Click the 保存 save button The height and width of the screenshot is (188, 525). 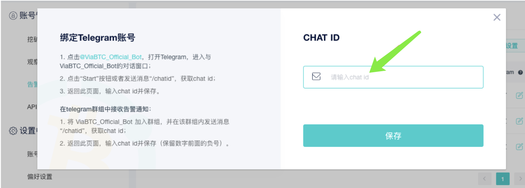(393, 136)
